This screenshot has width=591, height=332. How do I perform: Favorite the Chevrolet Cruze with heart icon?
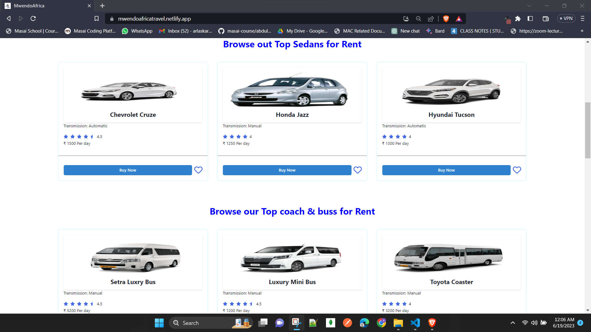coord(198,170)
